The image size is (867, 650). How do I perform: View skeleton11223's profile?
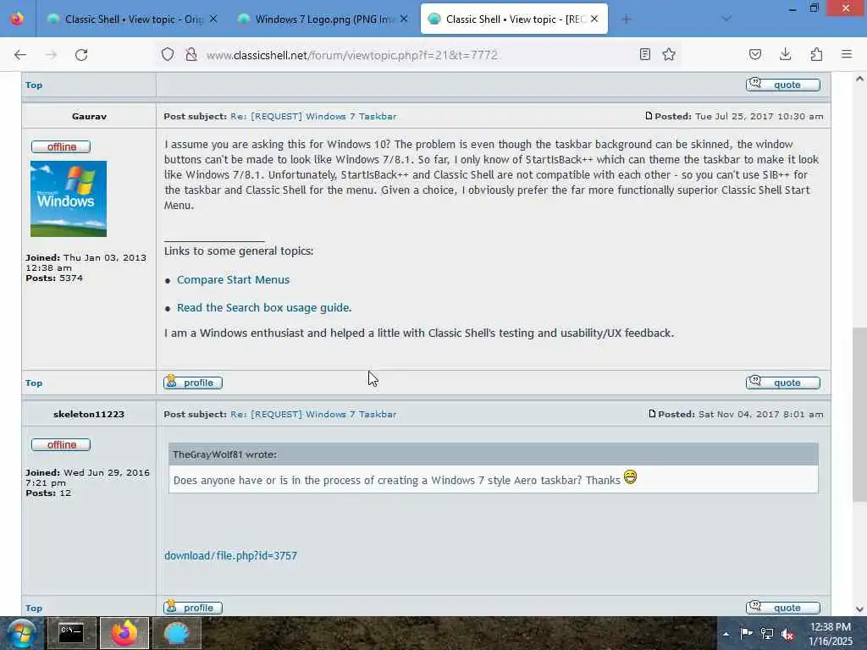pyautogui.click(x=193, y=608)
